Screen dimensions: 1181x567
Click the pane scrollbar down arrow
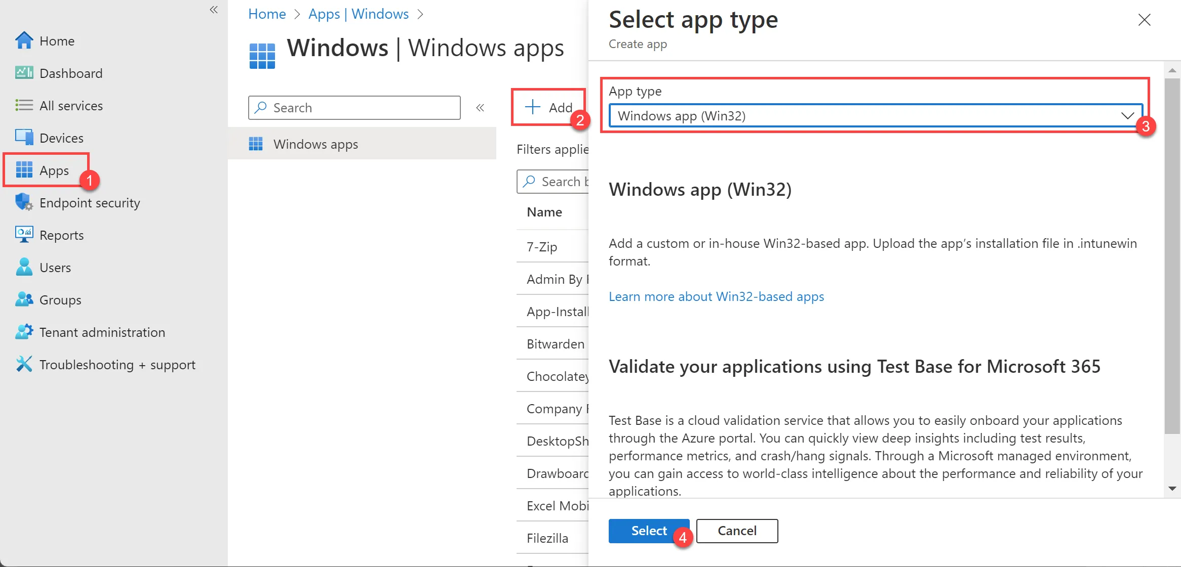pos(1172,489)
